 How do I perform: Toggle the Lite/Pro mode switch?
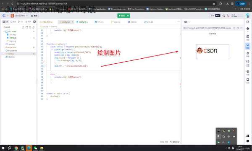[x=215, y=16]
